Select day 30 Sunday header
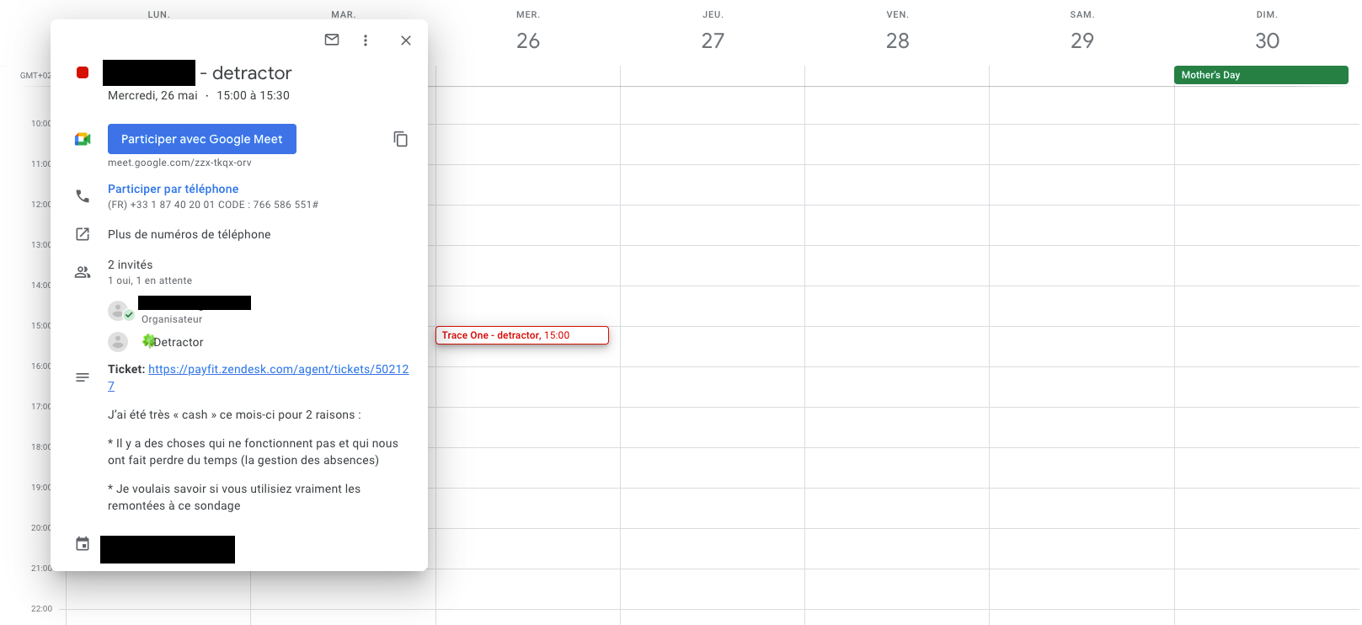 click(1267, 40)
